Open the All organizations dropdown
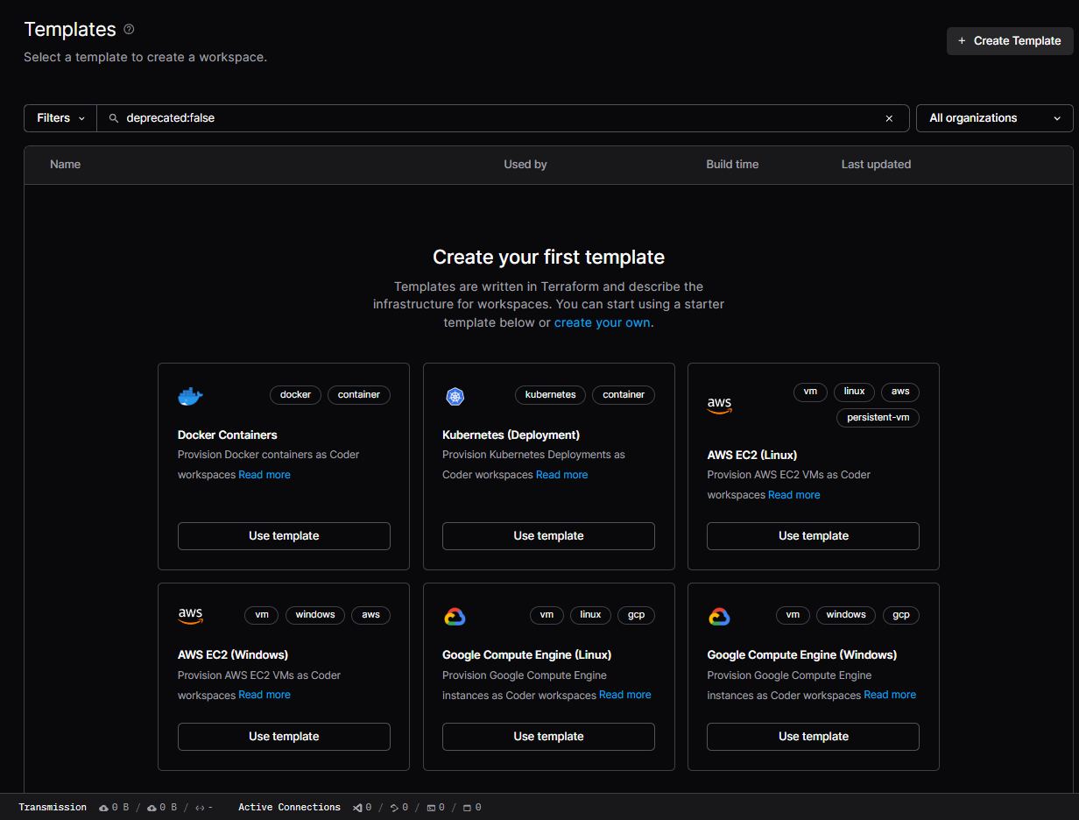 coord(994,118)
